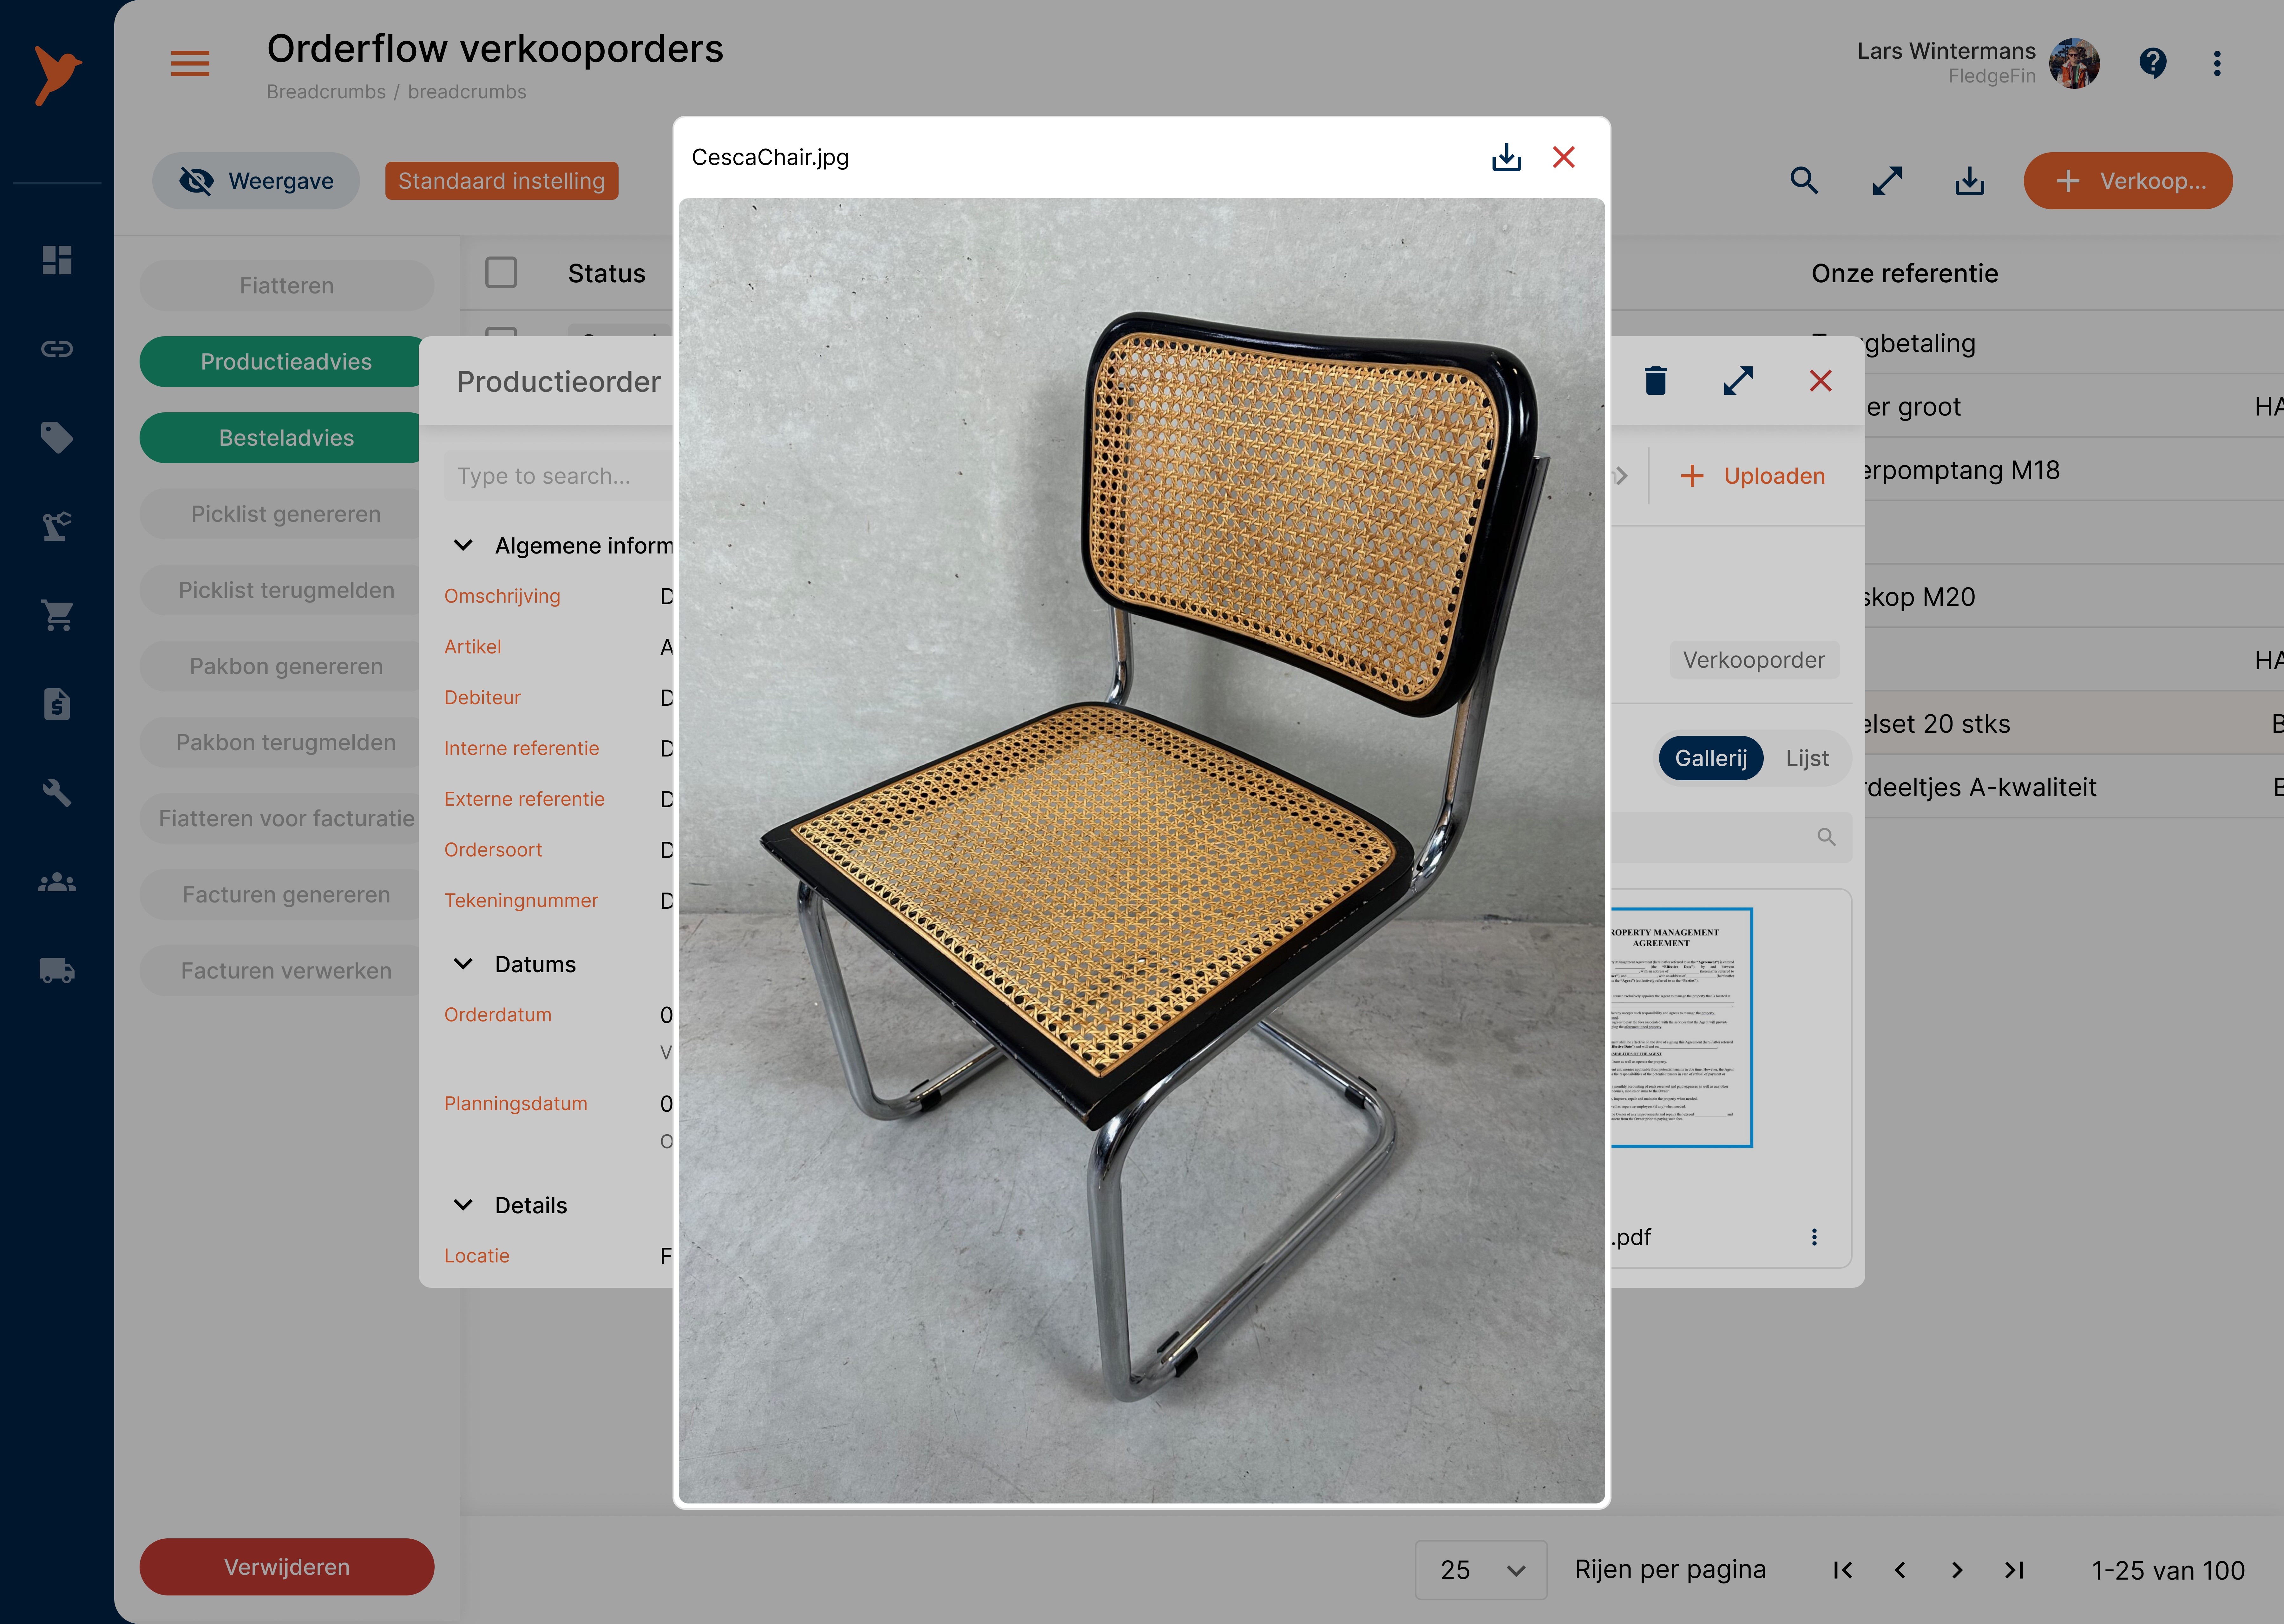Open the people groups sidebar icon
Screen dimensions: 2284x1624
(57, 882)
